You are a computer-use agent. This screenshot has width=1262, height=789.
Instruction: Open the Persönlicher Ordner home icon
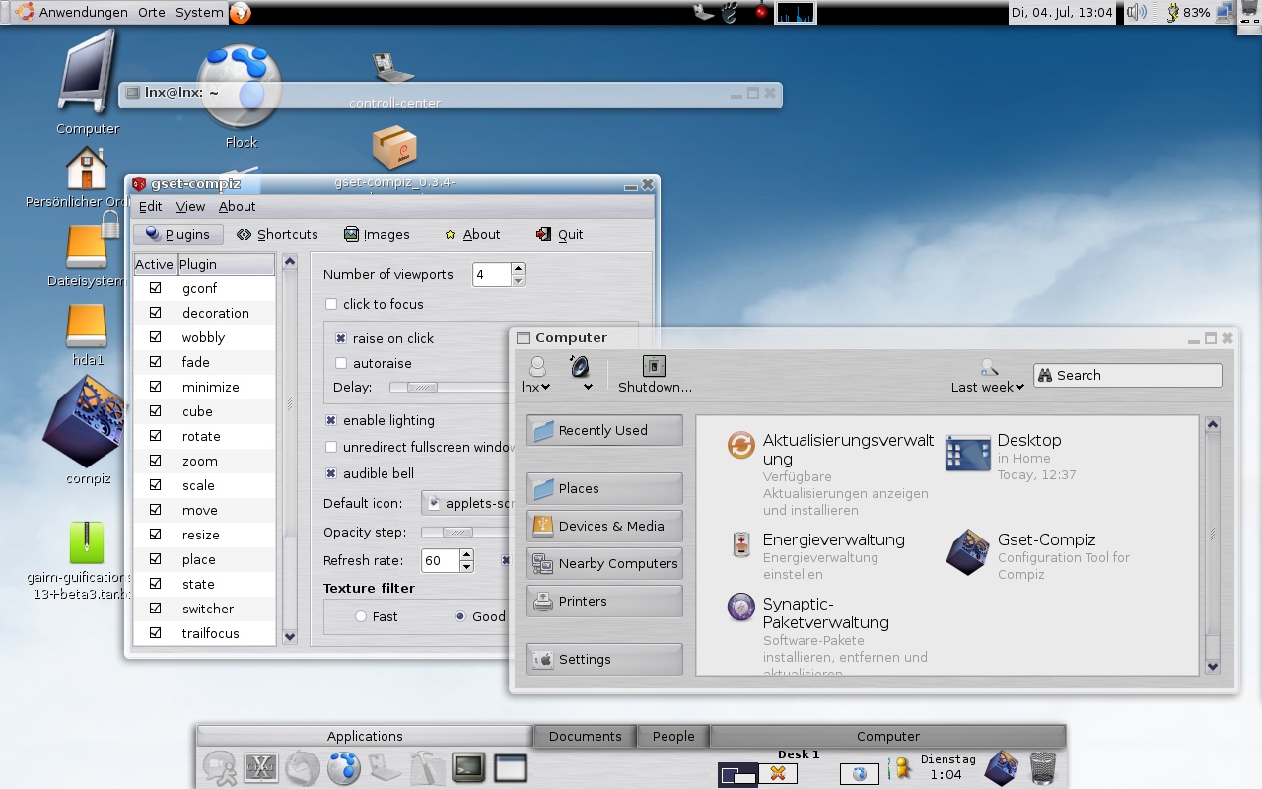(87, 168)
